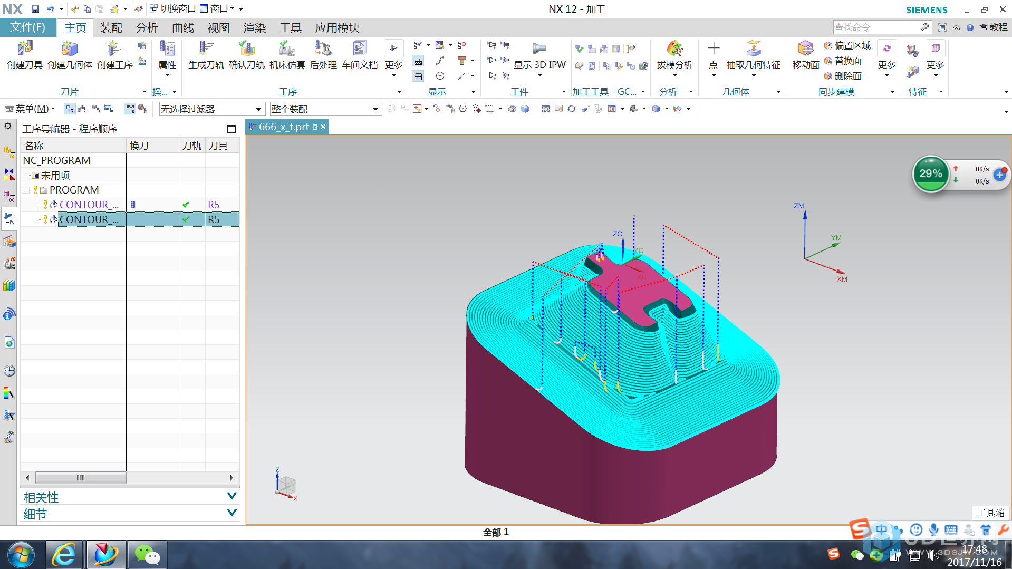This screenshot has height=569, width=1012.
Task: Select the first CONTOUR operation row
Action: pyautogui.click(x=130, y=205)
